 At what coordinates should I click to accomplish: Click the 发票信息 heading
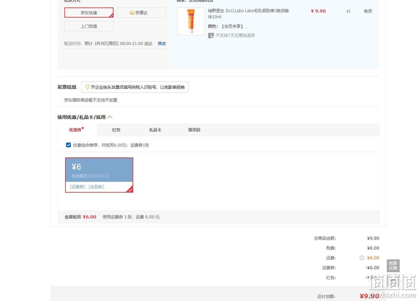67,87
